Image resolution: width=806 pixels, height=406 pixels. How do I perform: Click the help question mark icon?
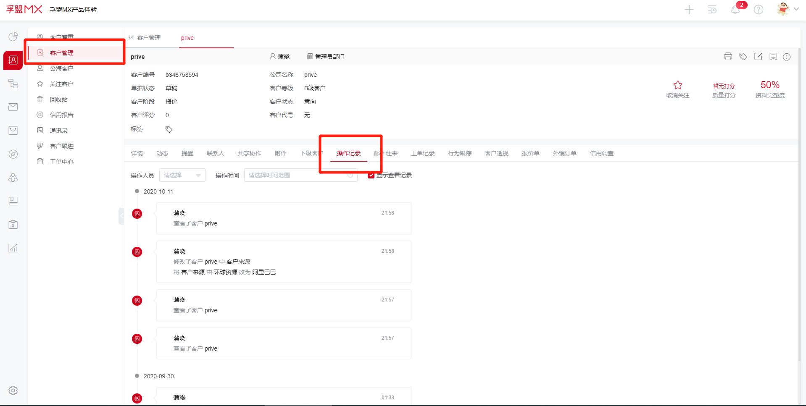(758, 10)
